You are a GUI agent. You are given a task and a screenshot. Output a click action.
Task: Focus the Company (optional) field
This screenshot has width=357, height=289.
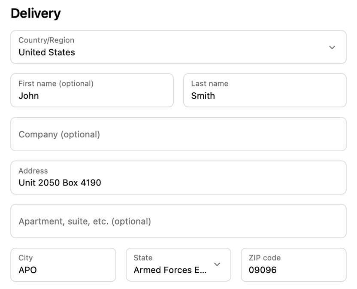point(178,134)
